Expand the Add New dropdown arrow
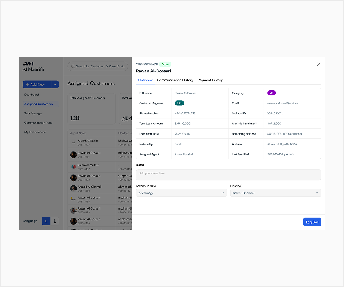Image resolution: width=344 pixels, height=287 pixels. pyautogui.click(x=55, y=84)
